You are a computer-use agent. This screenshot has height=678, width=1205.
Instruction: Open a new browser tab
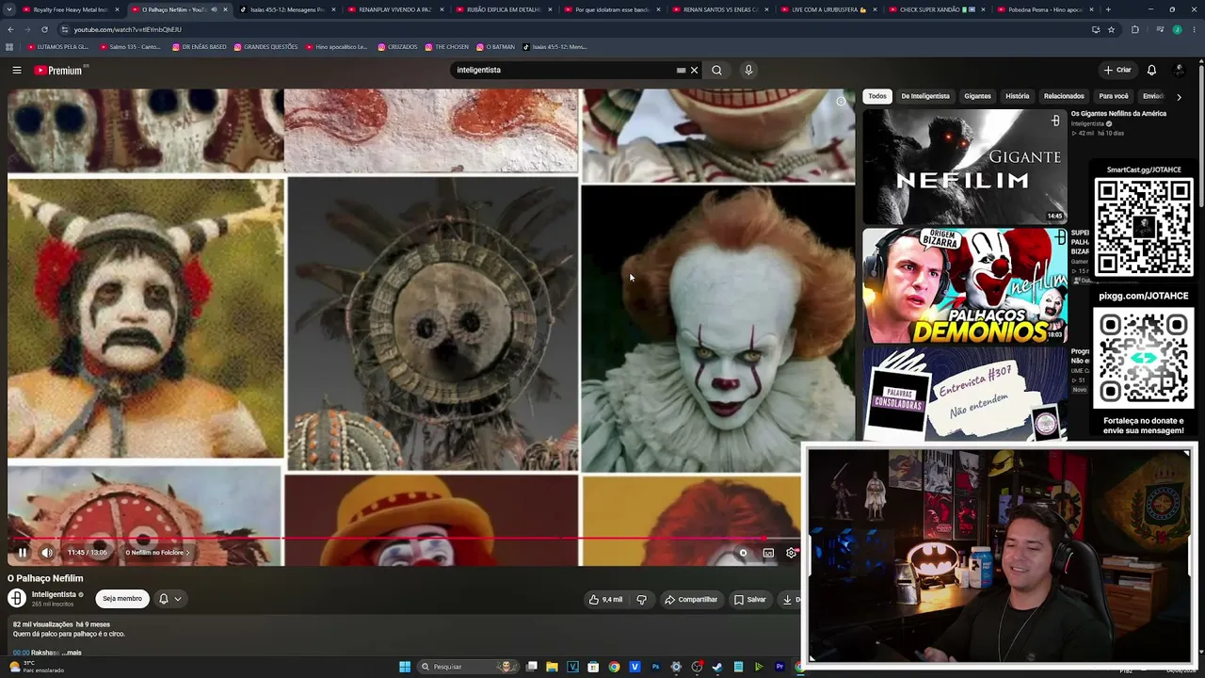click(1108, 9)
